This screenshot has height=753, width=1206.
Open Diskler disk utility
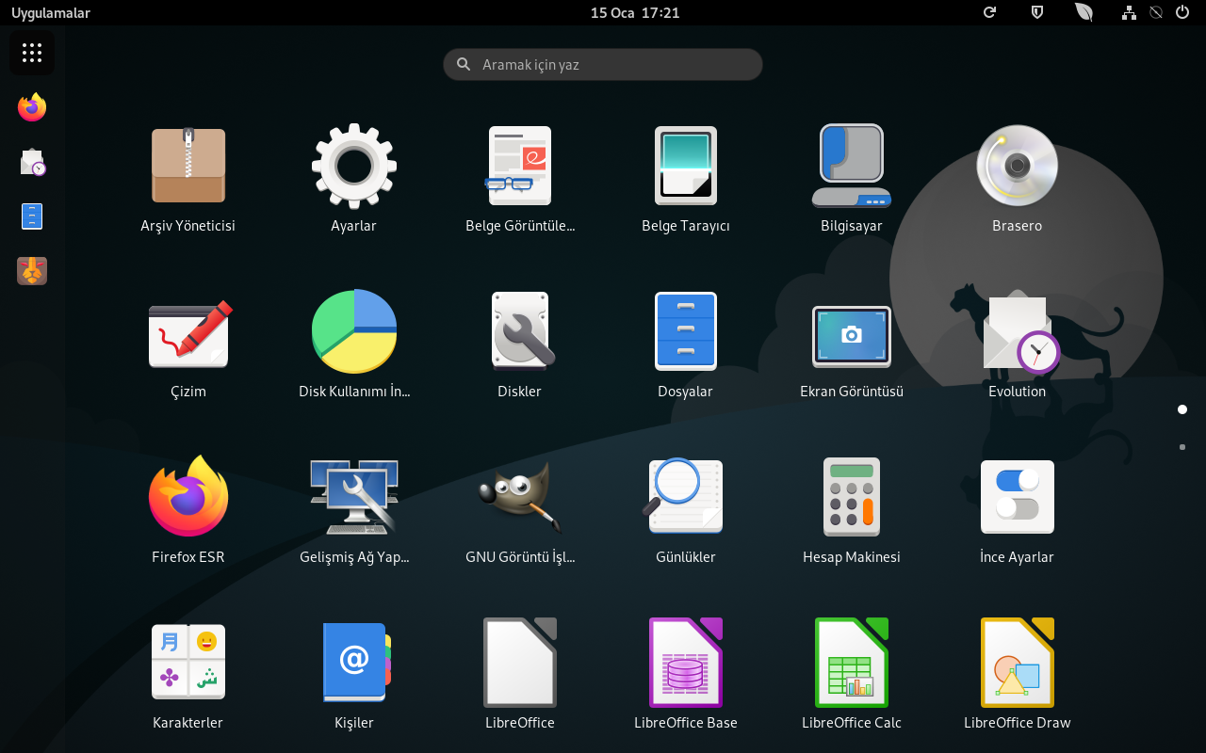(520, 331)
